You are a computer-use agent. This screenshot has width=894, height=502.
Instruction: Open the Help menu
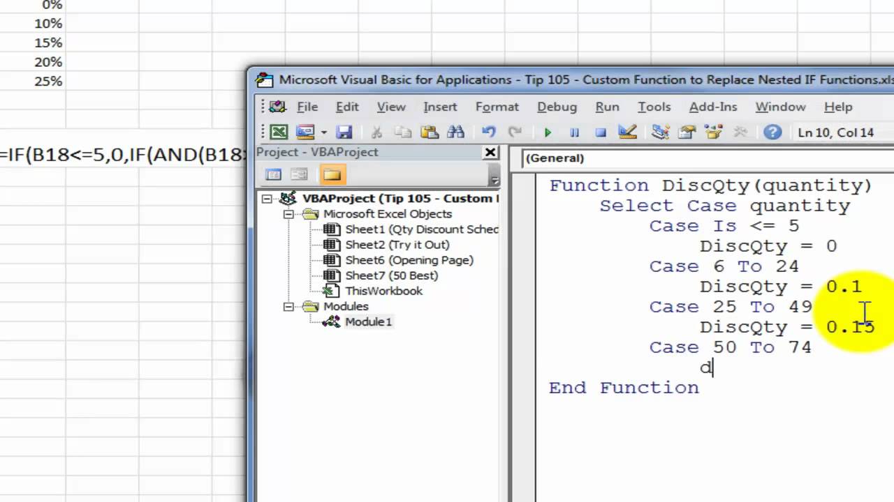(838, 107)
